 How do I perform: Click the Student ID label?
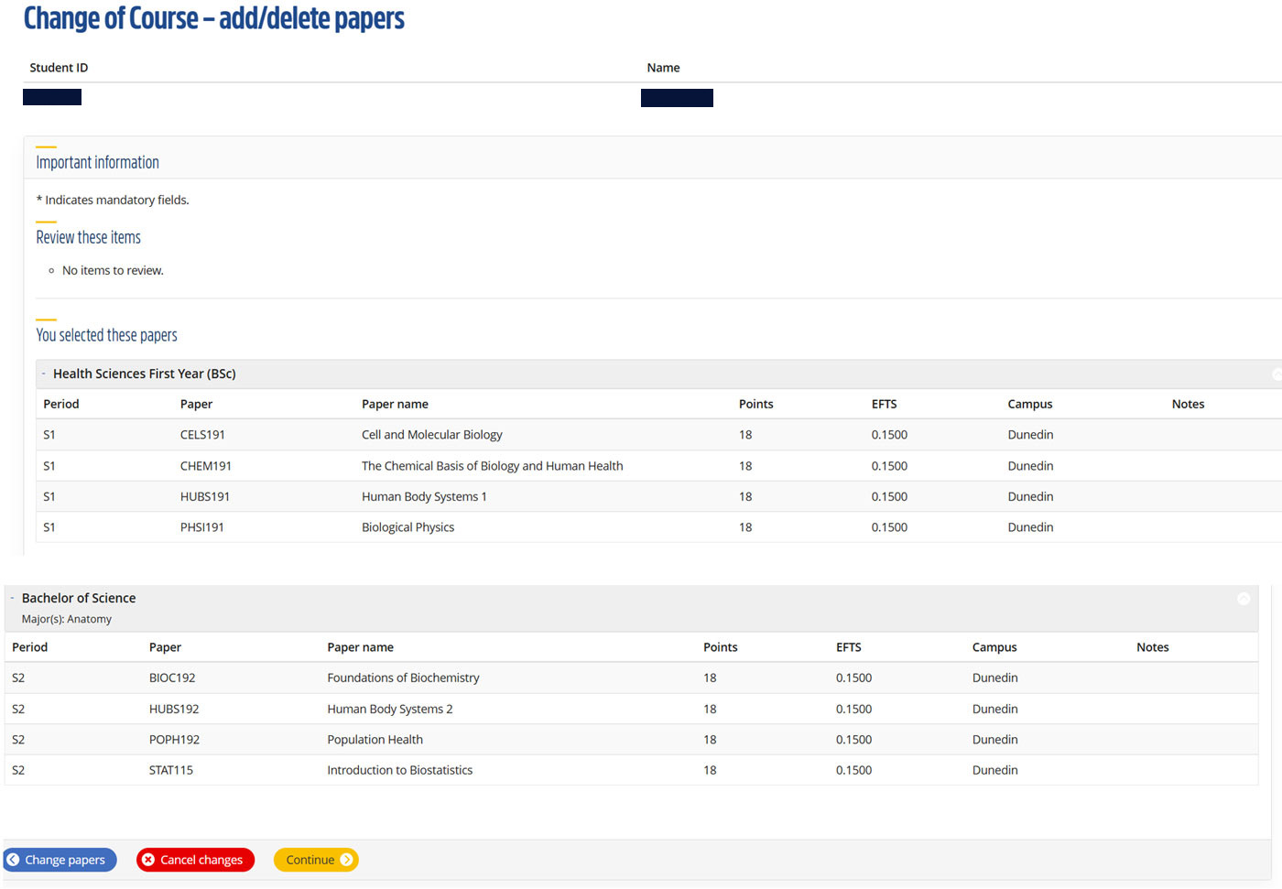coord(59,68)
